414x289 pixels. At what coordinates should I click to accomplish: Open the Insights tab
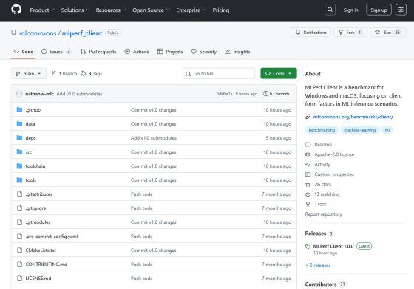pos(237,52)
